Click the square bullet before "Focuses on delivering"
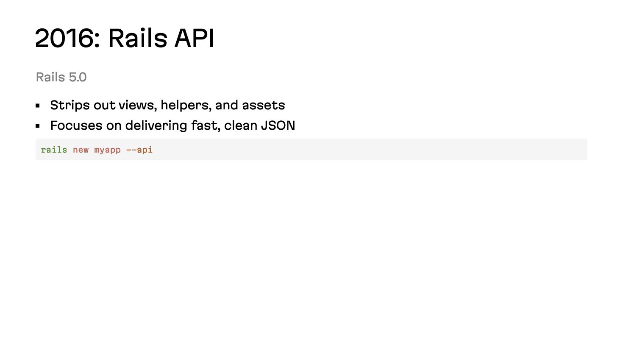The image size is (623, 351). click(38, 126)
